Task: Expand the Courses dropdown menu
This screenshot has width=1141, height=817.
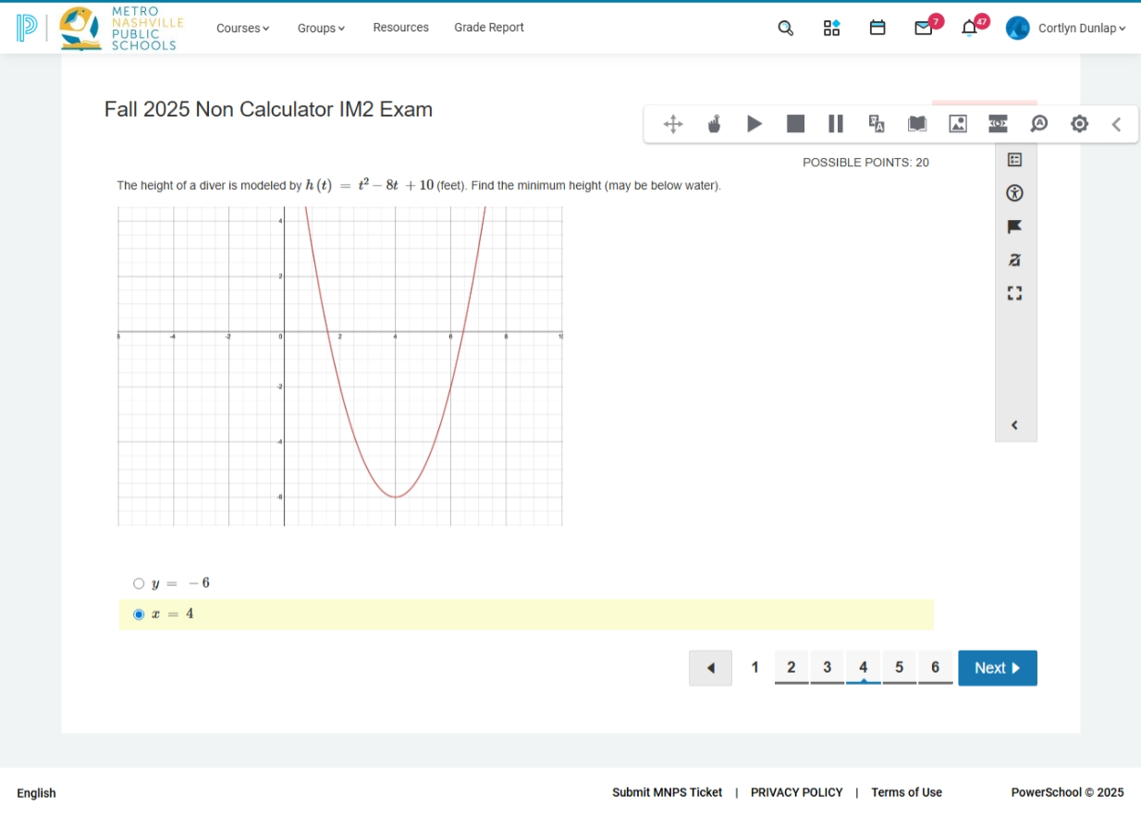Action: [x=243, y=28]
